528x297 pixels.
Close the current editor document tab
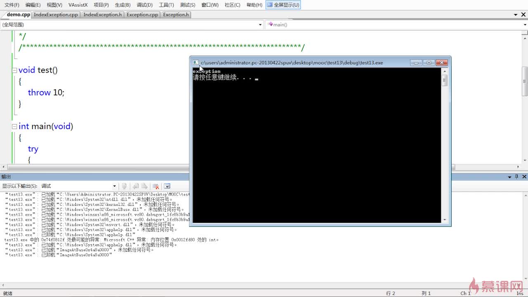[x=524, y=15]
